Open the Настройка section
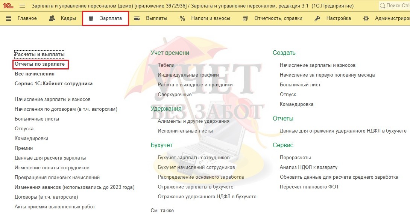The image size is (410, 214). point(339,18)
